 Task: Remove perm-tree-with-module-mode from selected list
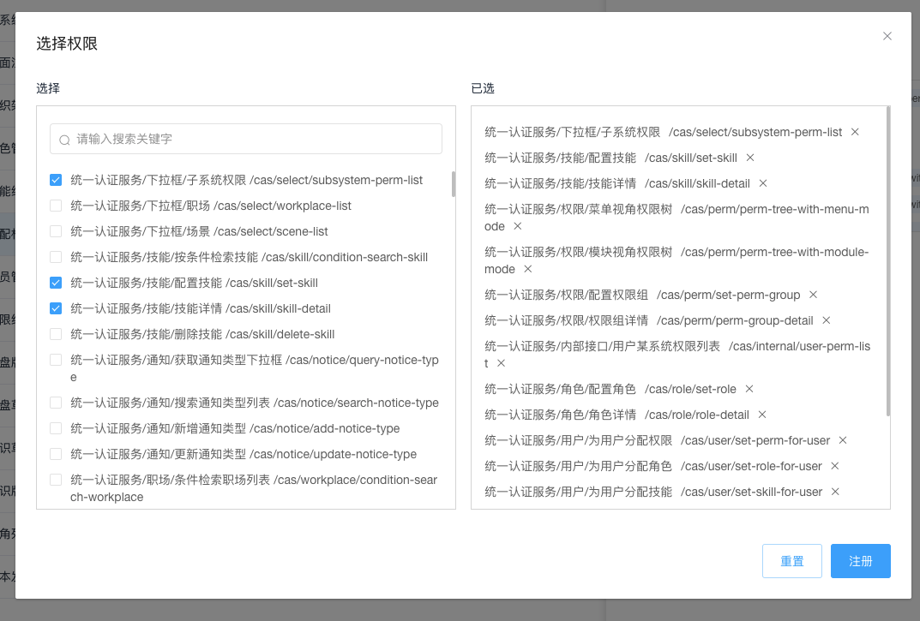(527, 269)
